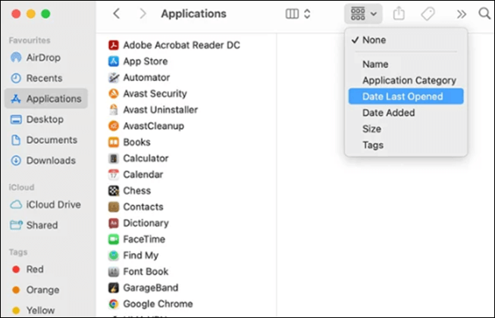
Task: Select the Avast Uninstaller icon
Action: coord(114,110)
